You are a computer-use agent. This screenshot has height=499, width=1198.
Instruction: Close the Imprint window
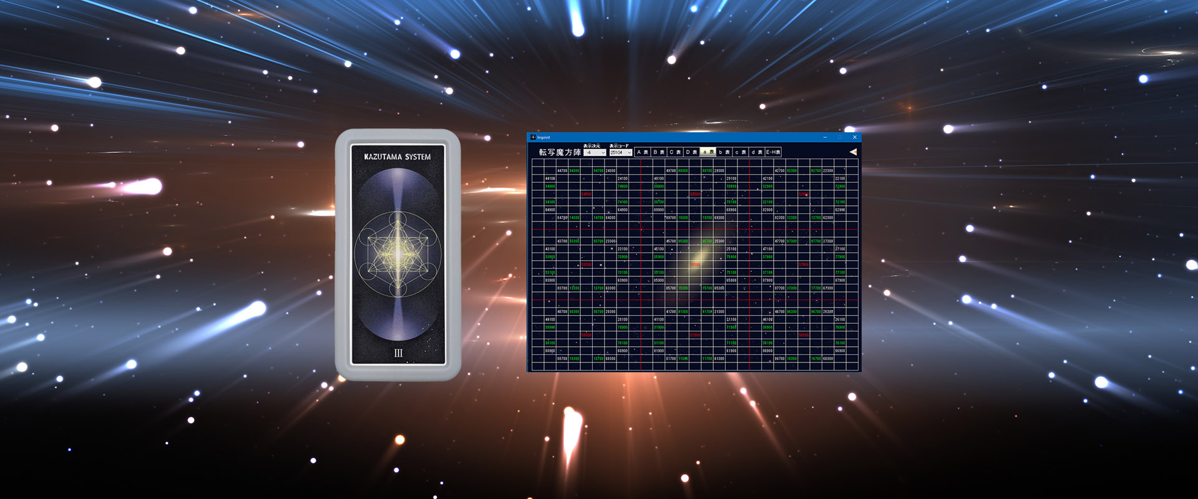[x=854, y=137]
